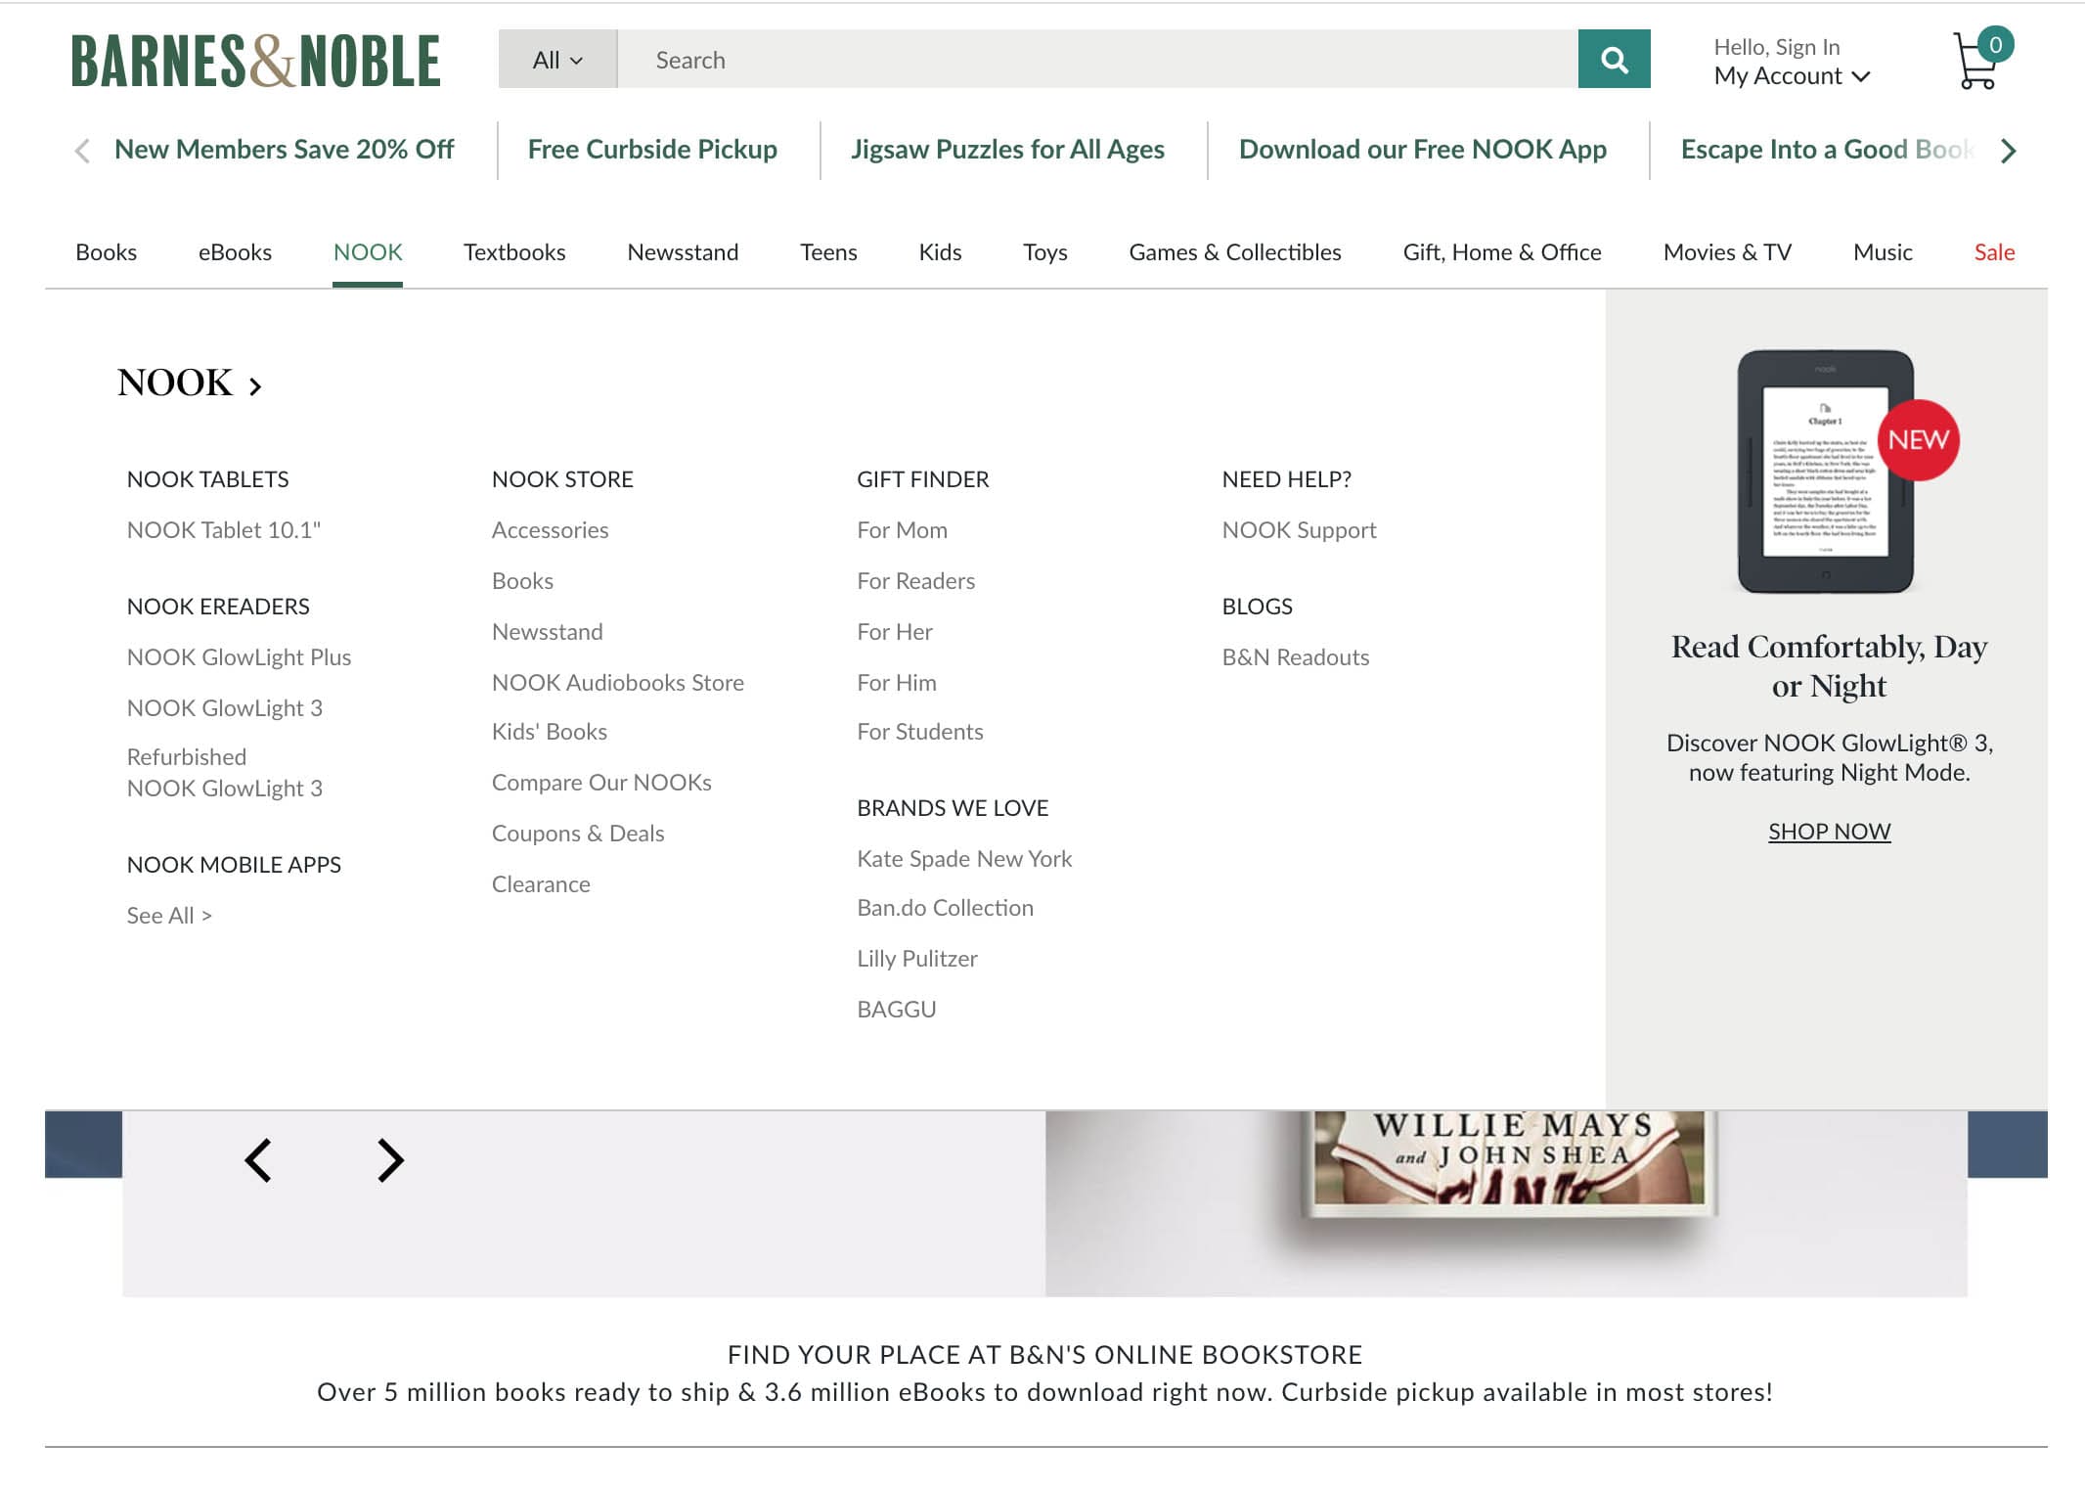
Task: Expand the My Account menu
Action: click(1792, 76)
